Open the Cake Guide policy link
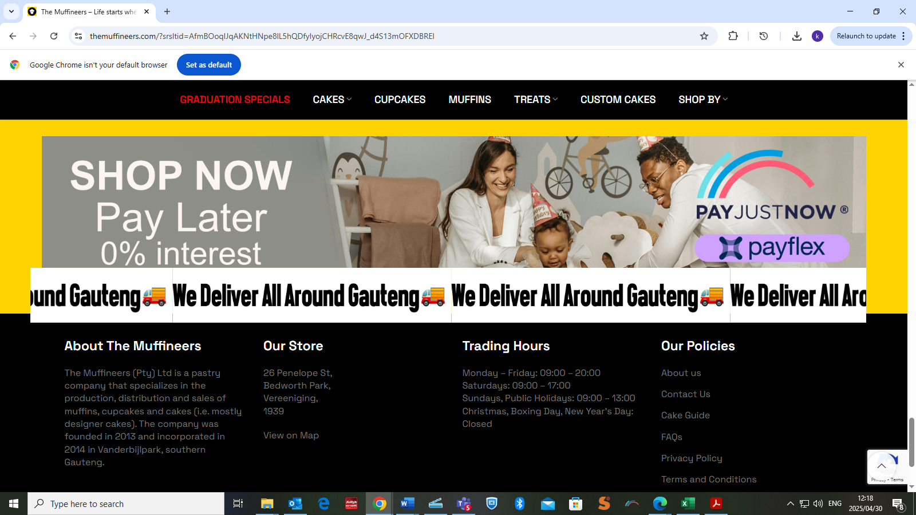The width and height of the screenshot is (916, 515). coord(685,415)
